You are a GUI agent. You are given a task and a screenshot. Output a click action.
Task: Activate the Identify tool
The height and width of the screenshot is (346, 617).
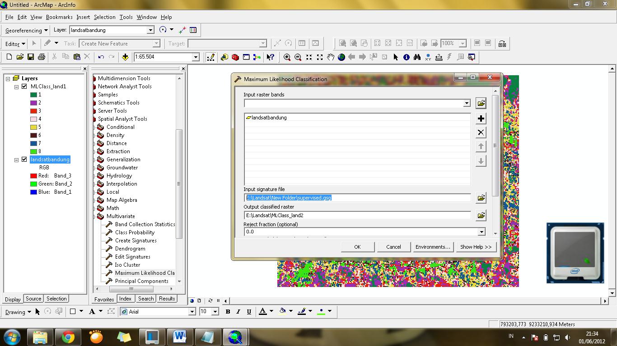tap(407, 57)
